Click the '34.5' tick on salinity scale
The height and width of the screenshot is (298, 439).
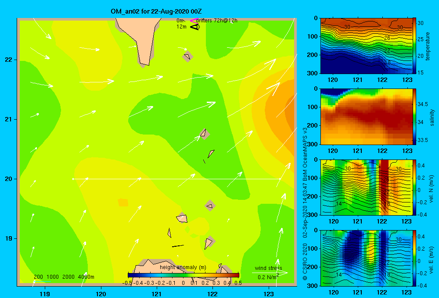pos(422,104)
